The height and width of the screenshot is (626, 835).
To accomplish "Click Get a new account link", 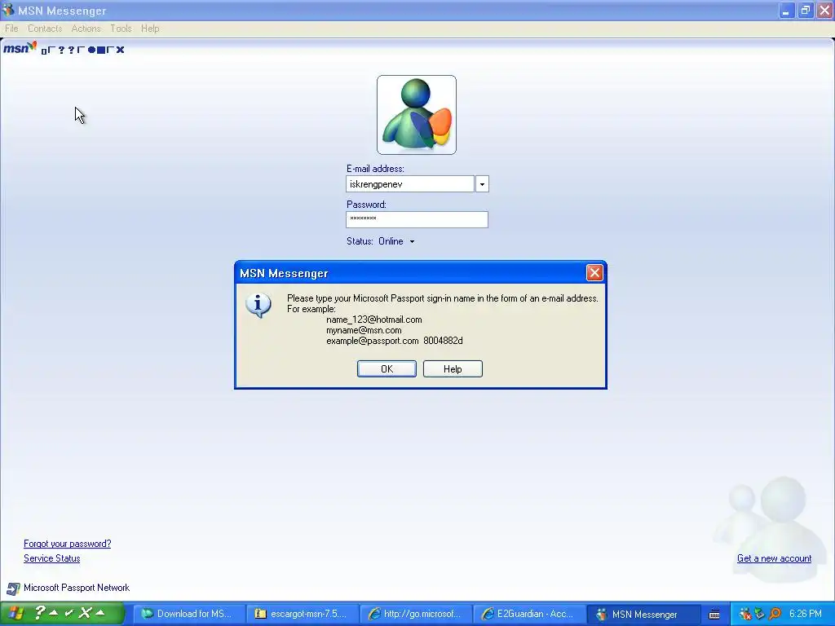I will (x=775, y=558).
